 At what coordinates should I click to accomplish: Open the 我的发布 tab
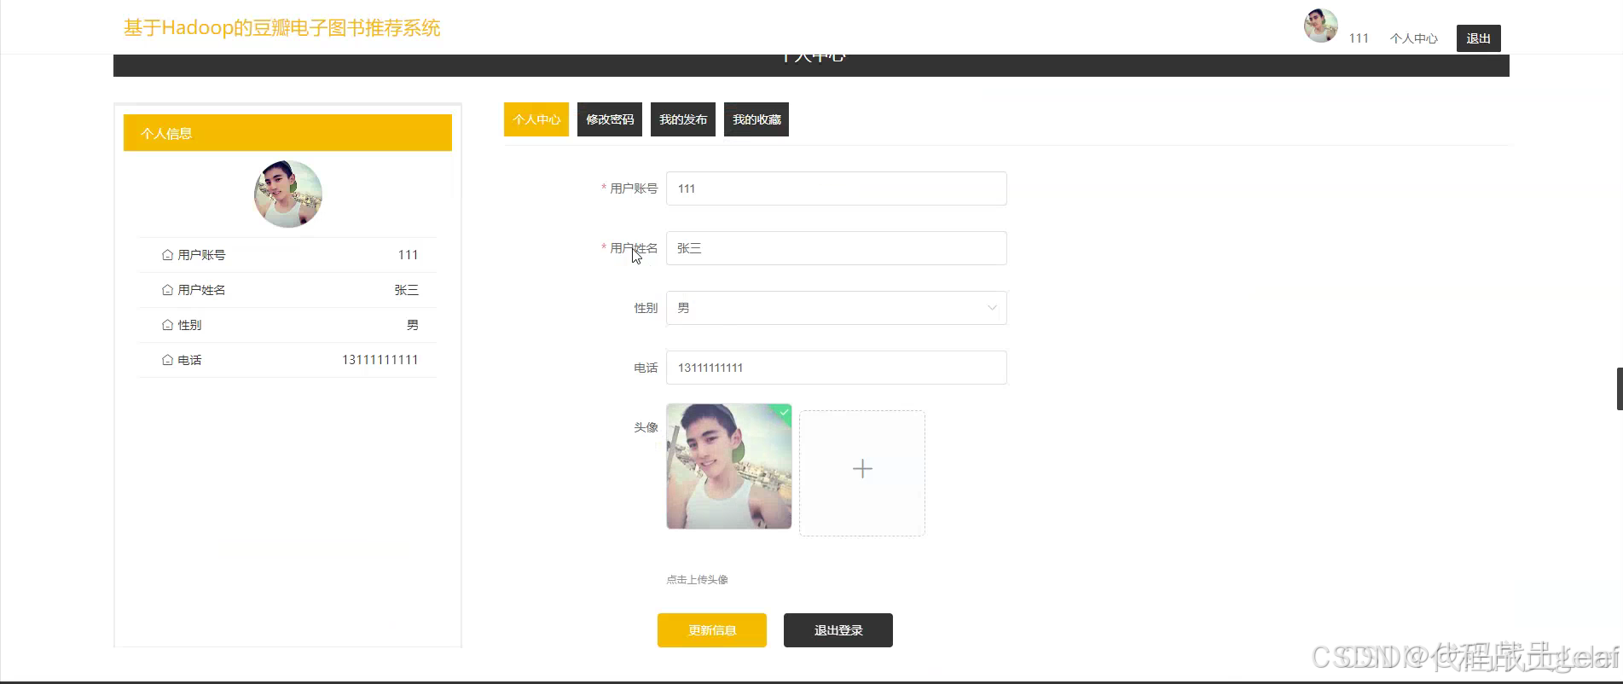[x=683, y=119]
